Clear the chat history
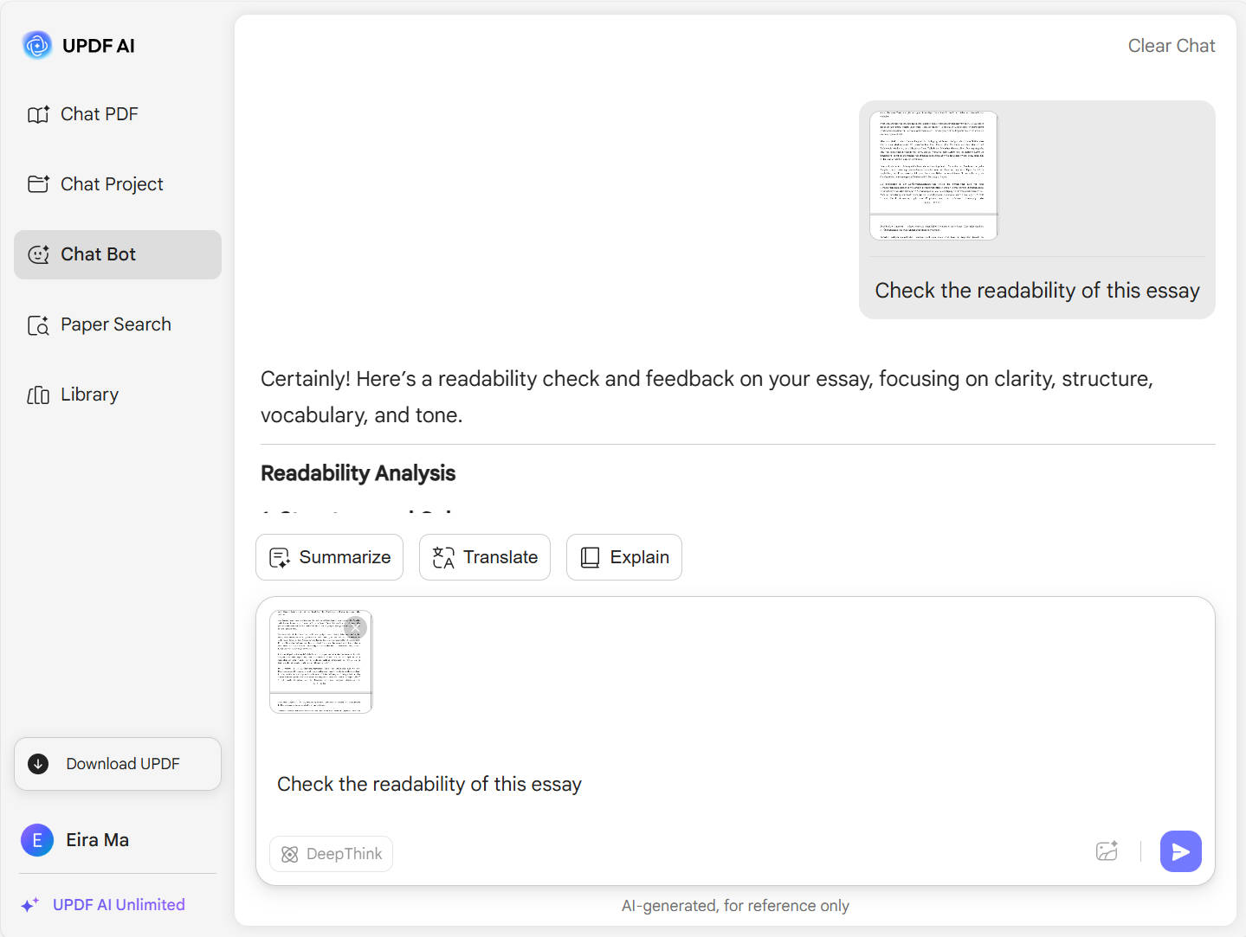This screenshot has height=937, width=1246. tap(1171, 46)
